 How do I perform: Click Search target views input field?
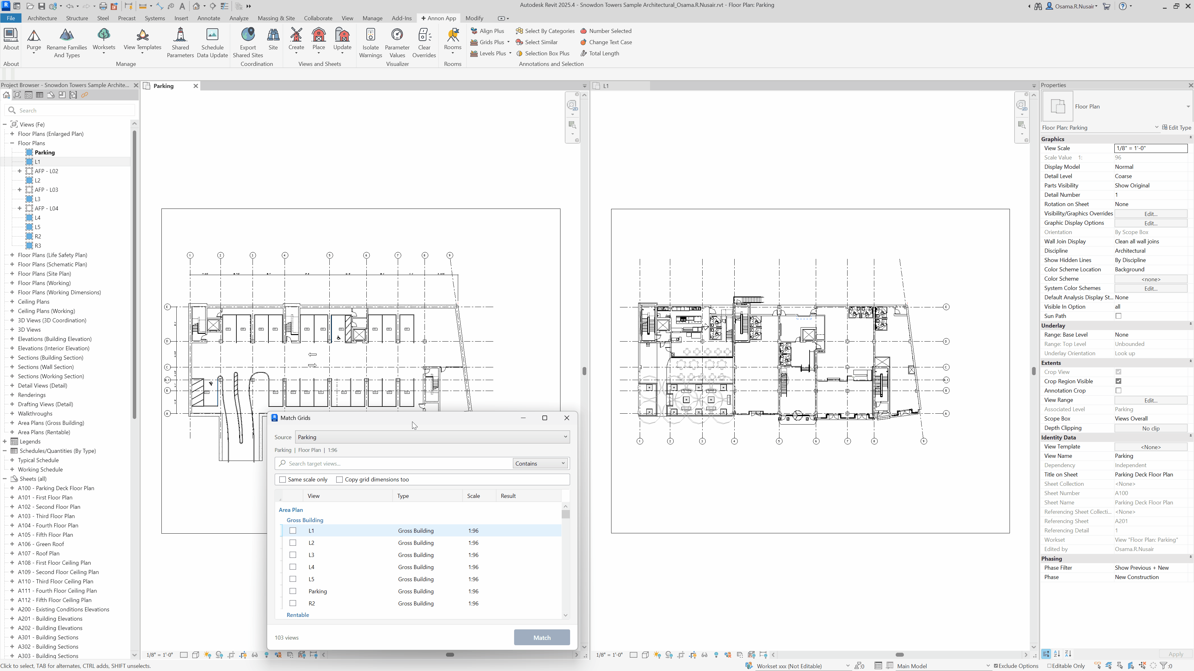(393, 463)
